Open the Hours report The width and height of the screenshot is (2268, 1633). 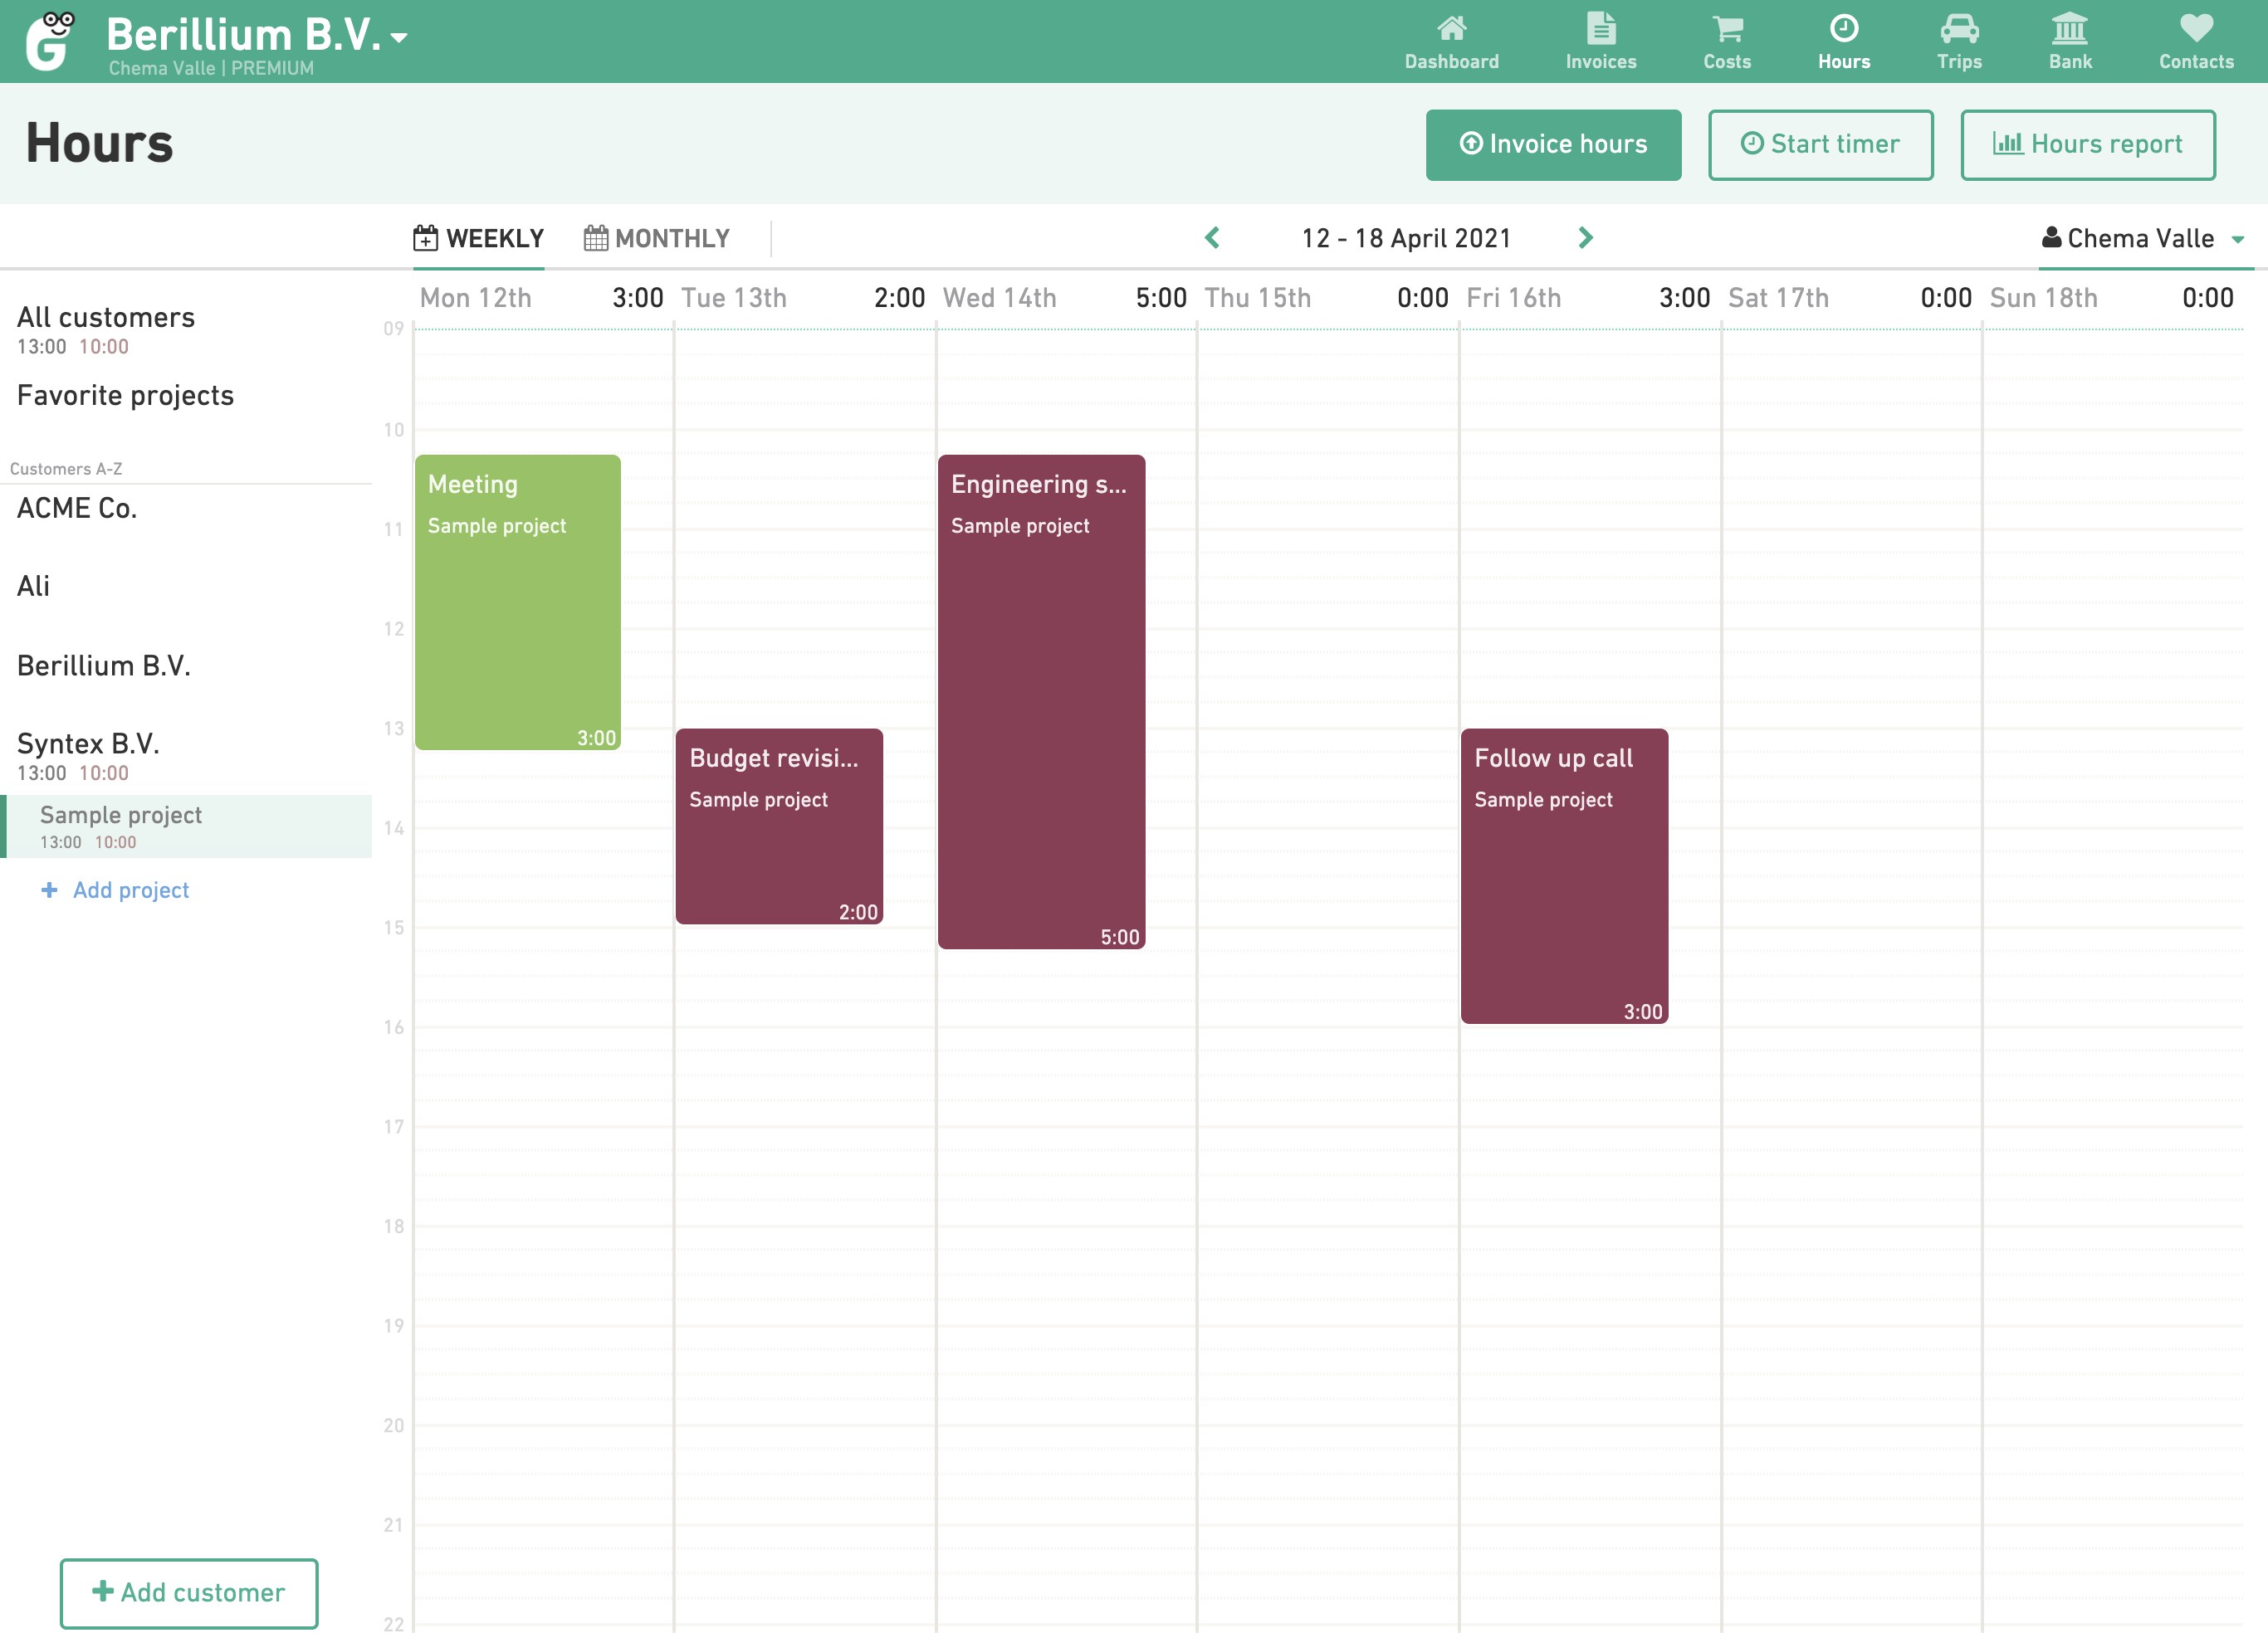click(x=2087, y=145)
